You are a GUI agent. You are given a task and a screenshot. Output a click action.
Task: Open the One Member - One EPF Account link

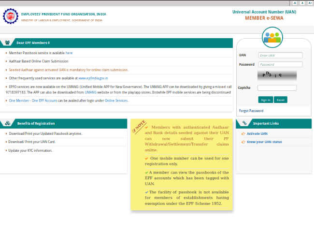tap(32, 101)
